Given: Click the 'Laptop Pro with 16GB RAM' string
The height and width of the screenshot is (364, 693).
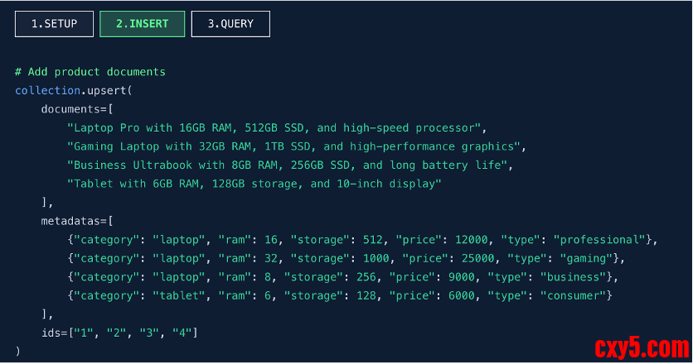Looking at the screenshot, I should 275,128.
